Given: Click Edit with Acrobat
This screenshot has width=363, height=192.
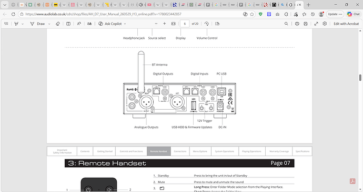Looking at the screenshot, I should 346,24.
